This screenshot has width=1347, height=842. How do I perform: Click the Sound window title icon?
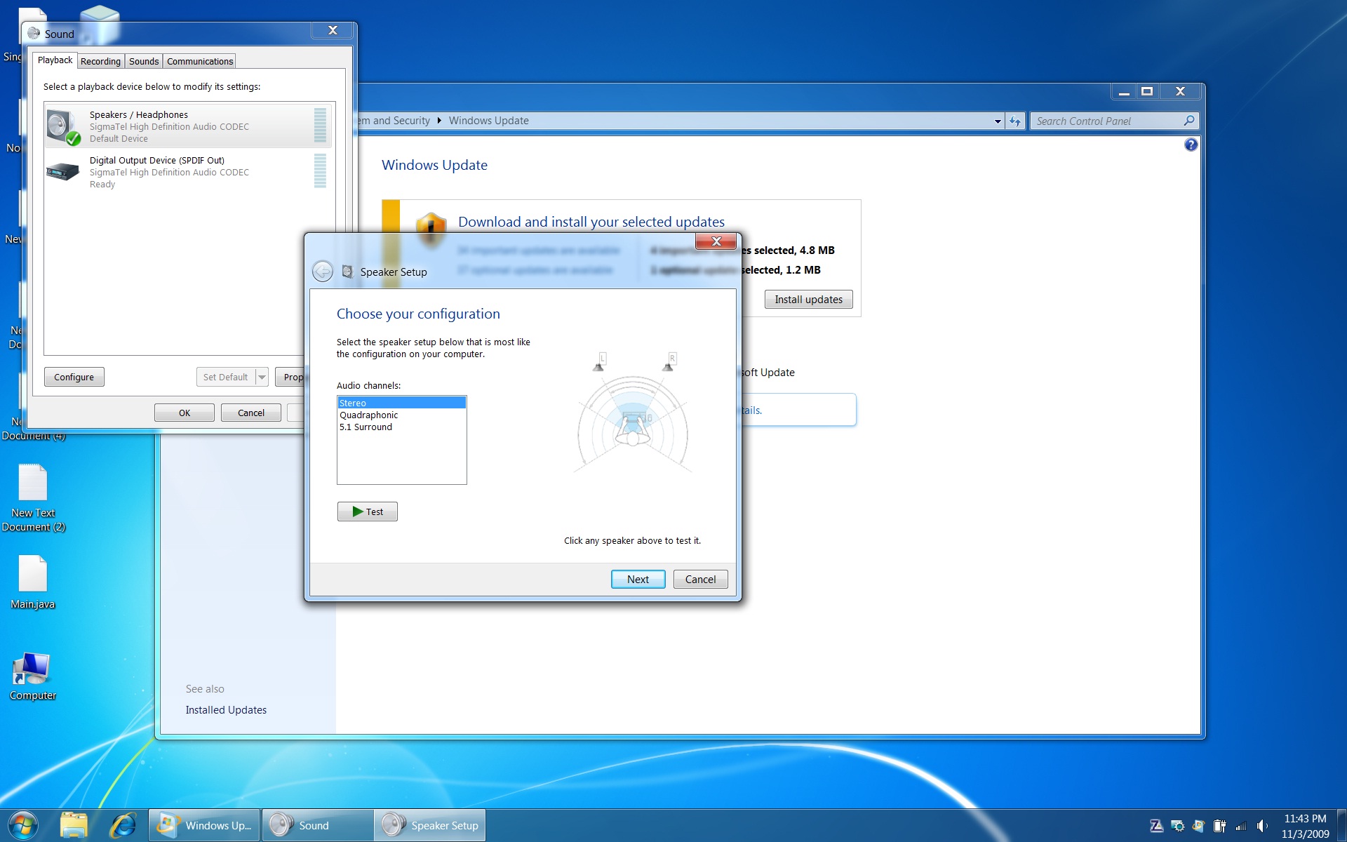[x=34, y=33]
